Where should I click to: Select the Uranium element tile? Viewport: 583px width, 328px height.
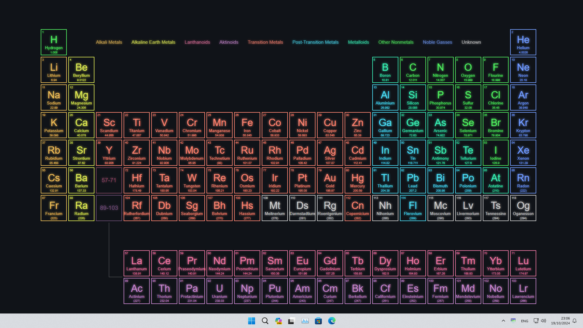coord(220,291)
